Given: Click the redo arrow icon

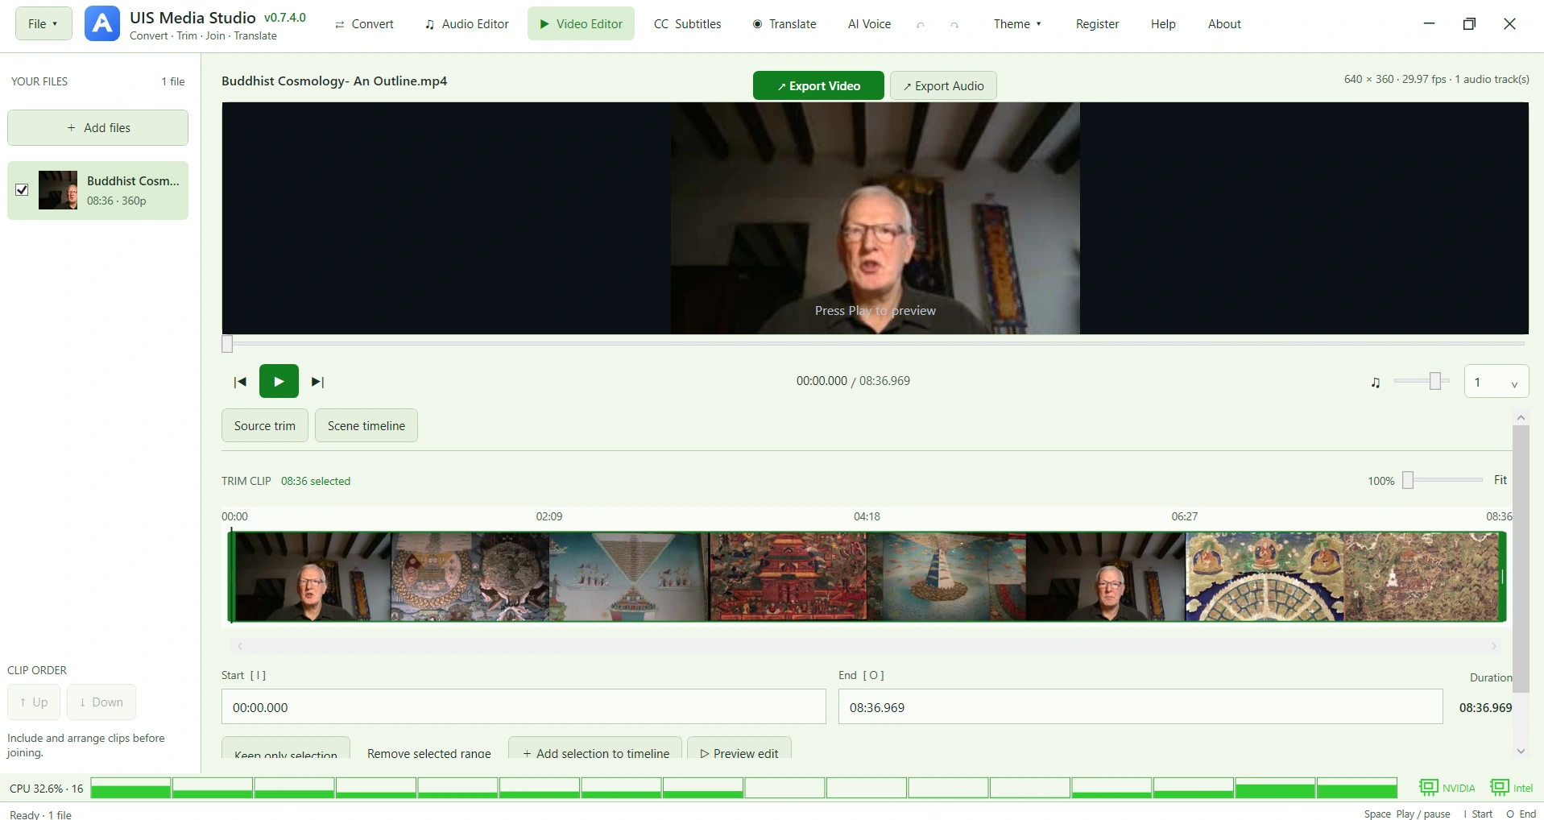Looking at the screenshot, I should click(954, 24).
